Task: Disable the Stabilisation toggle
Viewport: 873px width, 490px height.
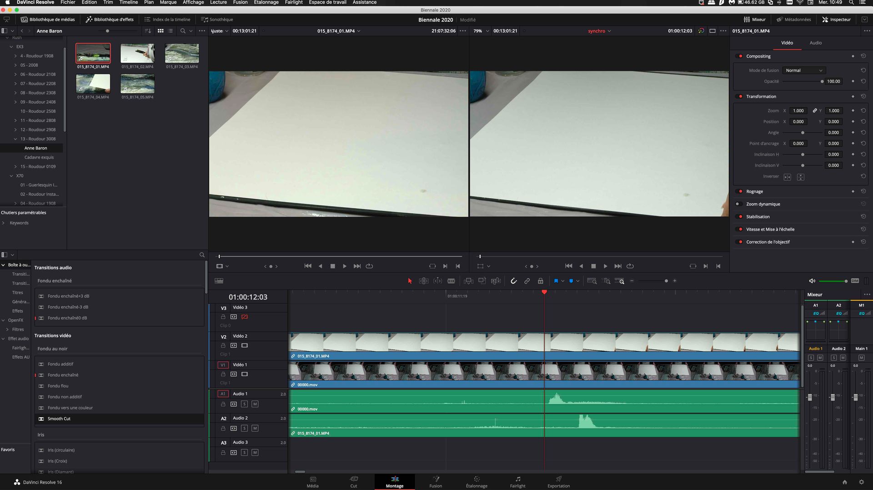Action: [739, 217]
